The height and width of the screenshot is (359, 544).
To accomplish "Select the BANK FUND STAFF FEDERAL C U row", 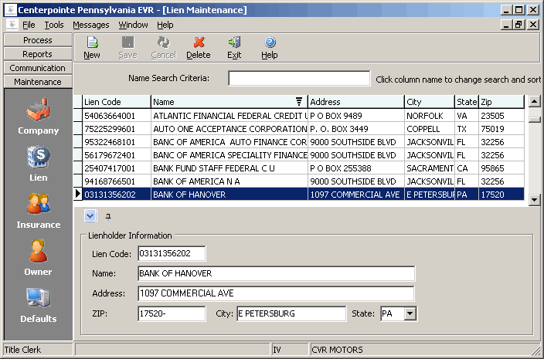I will click(x=299, y=168).
